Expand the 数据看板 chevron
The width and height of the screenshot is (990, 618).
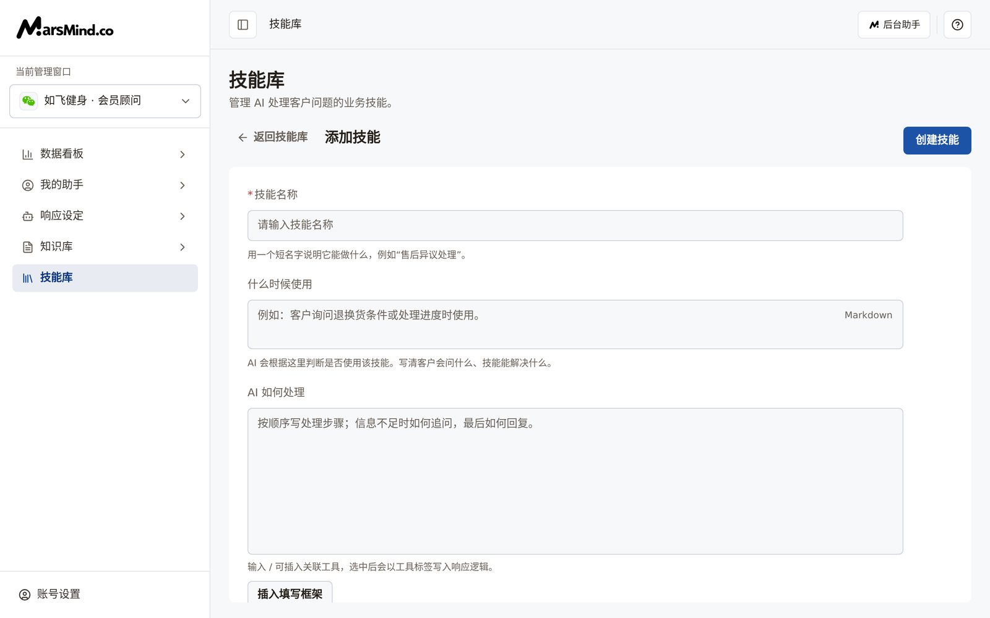(183, 154)
